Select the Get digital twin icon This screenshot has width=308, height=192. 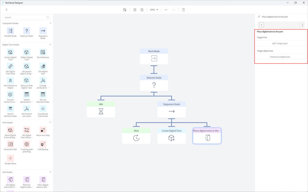point(43,66)
